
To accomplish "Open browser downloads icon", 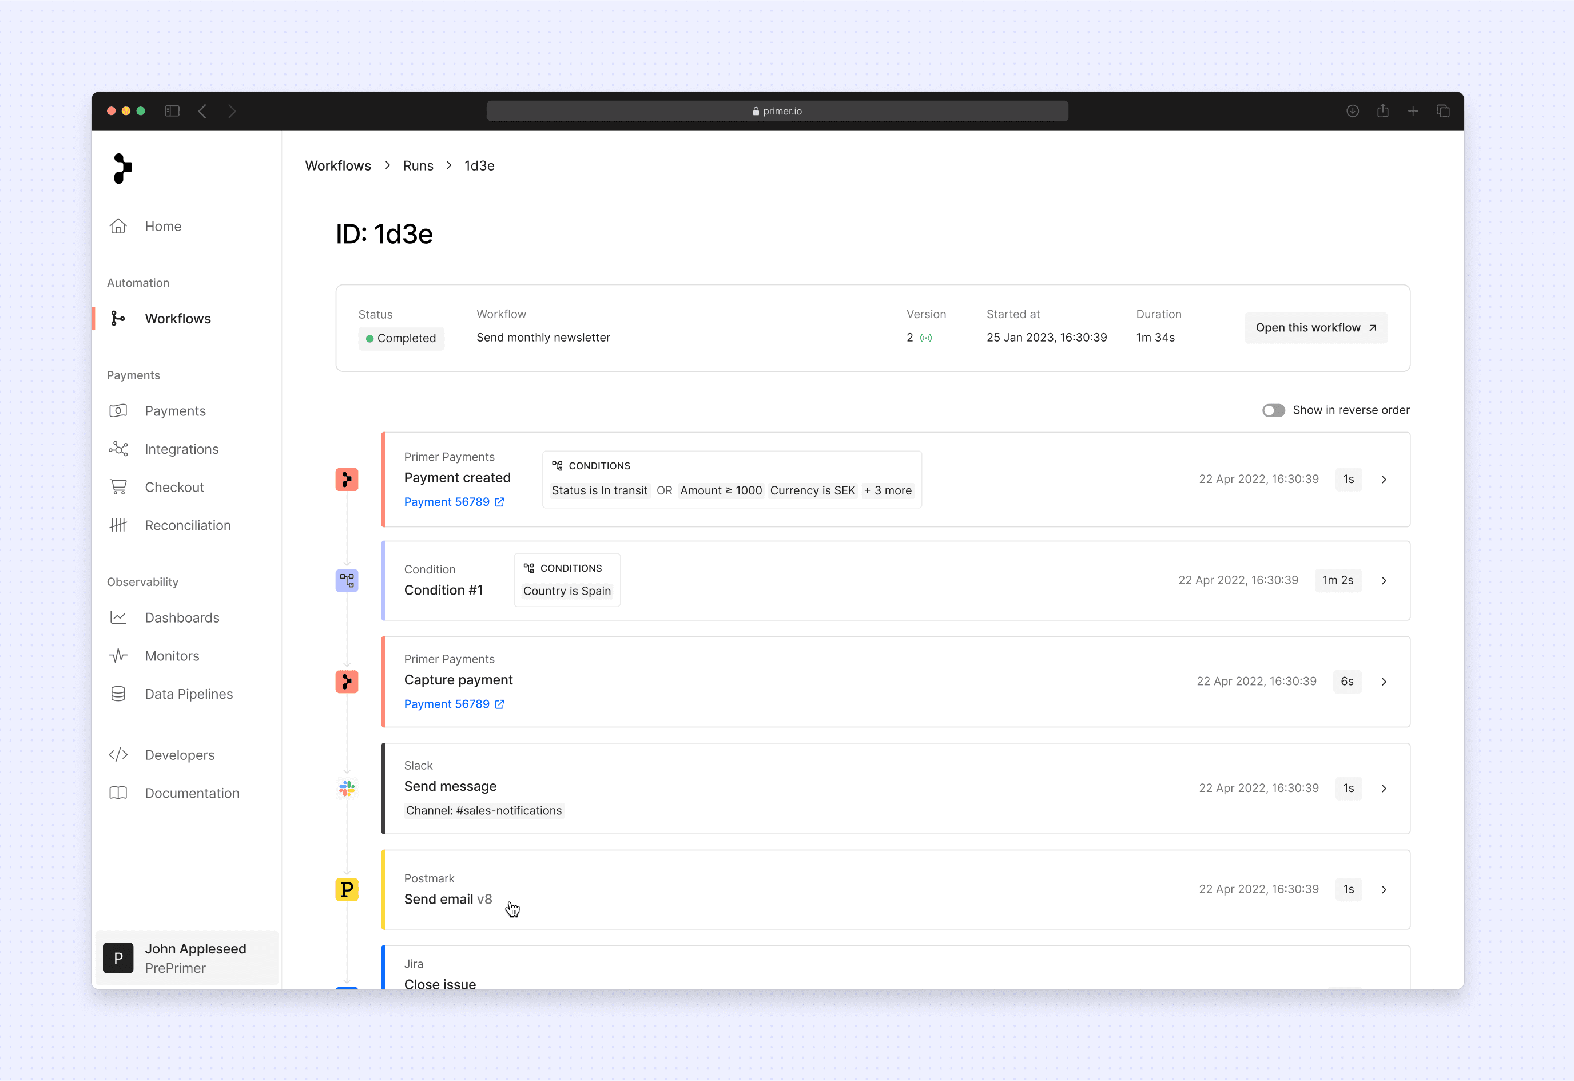I will 1353,111.
